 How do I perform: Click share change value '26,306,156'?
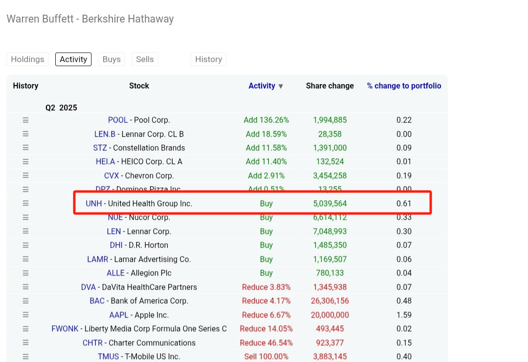330,301
